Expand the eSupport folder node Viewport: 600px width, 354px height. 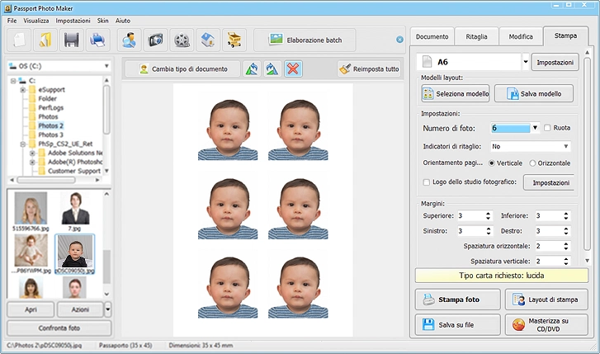[23, 90]
